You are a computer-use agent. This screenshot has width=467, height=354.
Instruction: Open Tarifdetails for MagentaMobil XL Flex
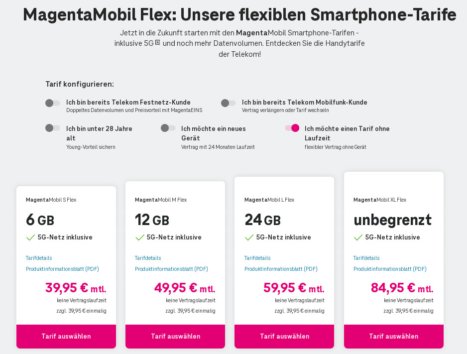366,258
